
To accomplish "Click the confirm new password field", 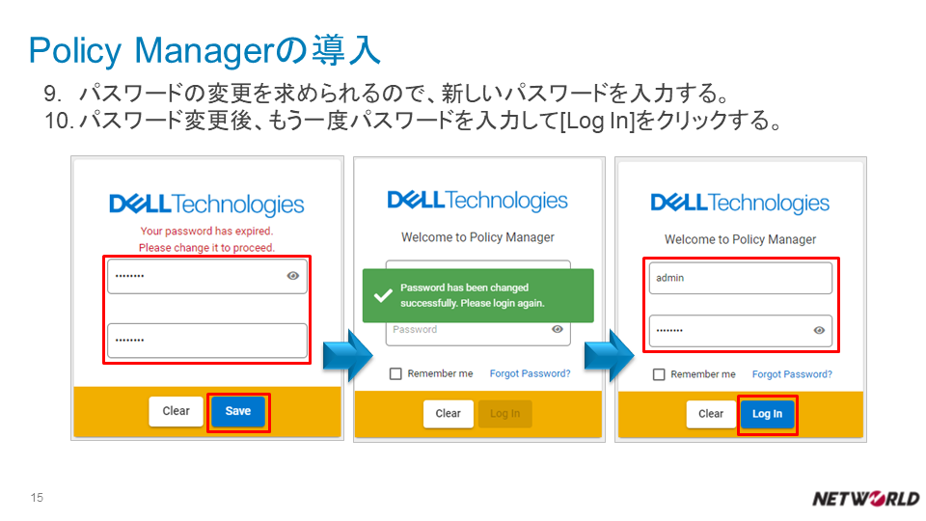I will click(207, 341).
